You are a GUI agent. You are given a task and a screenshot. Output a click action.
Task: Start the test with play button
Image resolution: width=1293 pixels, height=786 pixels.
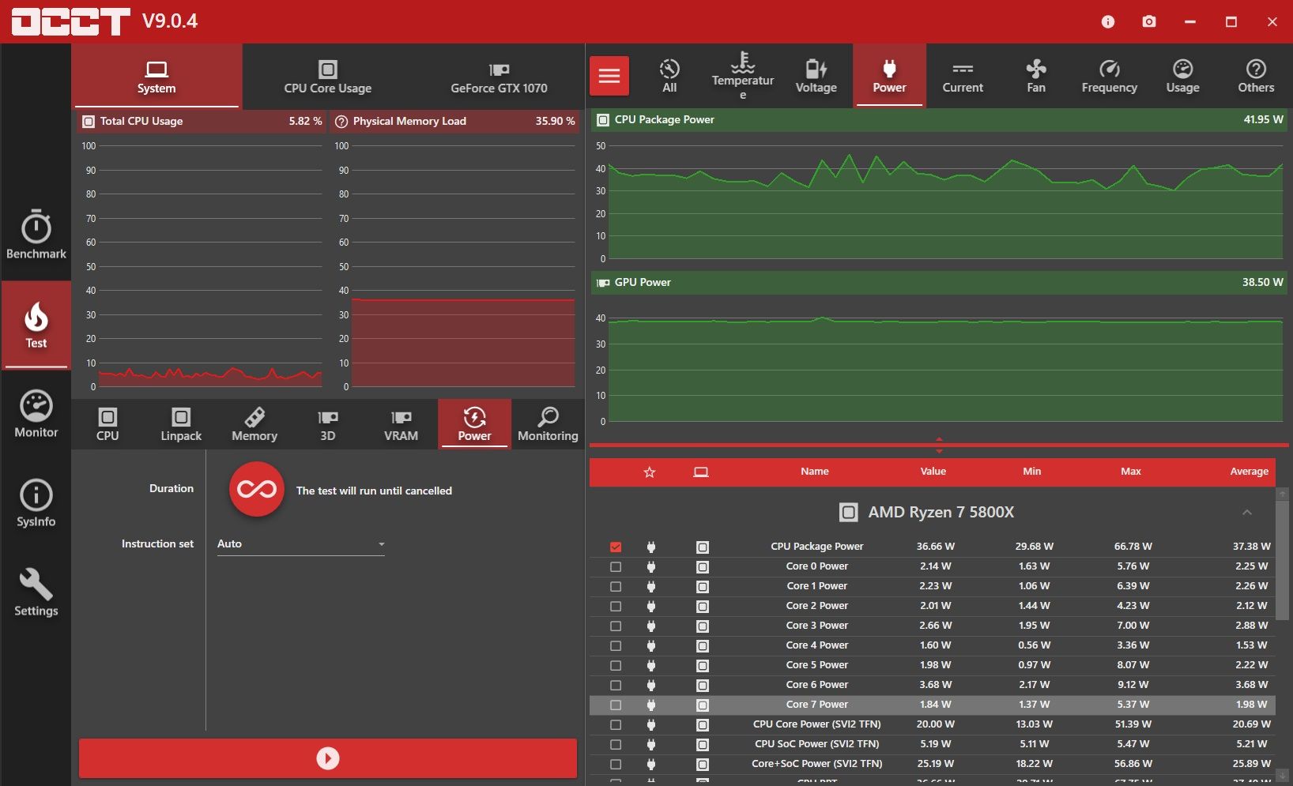click(328, 758)
